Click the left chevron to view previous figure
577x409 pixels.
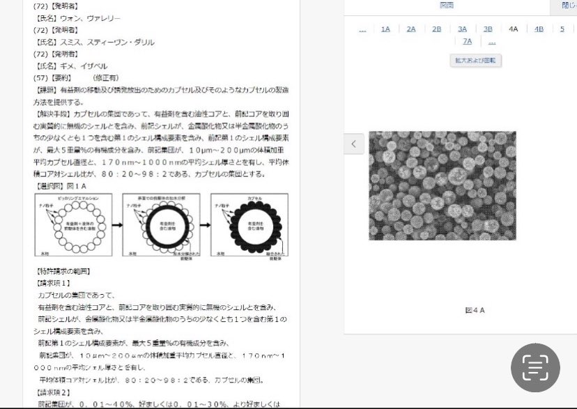(x=354, y=144)
